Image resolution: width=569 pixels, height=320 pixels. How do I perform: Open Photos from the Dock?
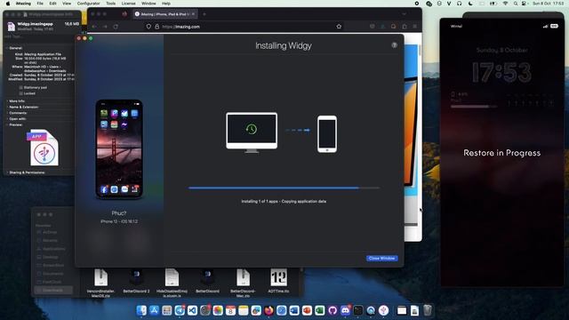coord(218,310)
